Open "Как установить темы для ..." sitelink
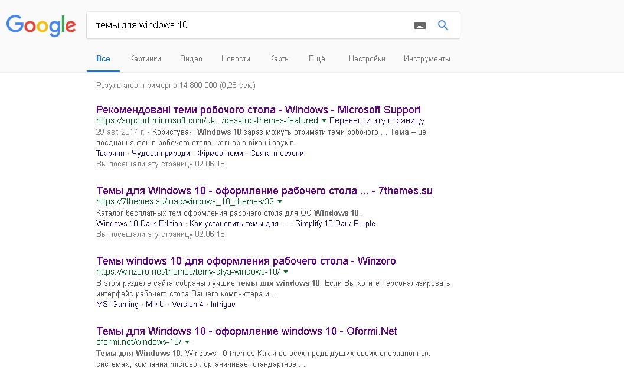Screen dimensions: 624x382 (239, 224)
